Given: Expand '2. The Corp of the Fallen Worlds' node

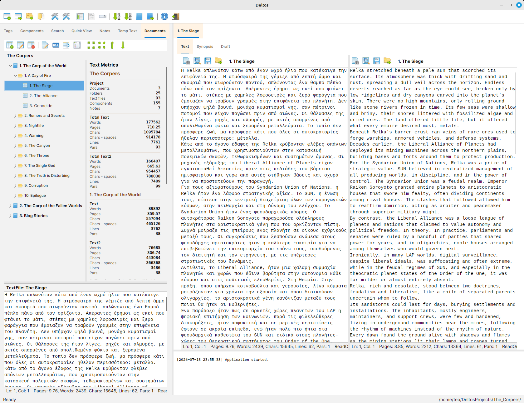Looking at the screenshot, I should coord(10,206).
